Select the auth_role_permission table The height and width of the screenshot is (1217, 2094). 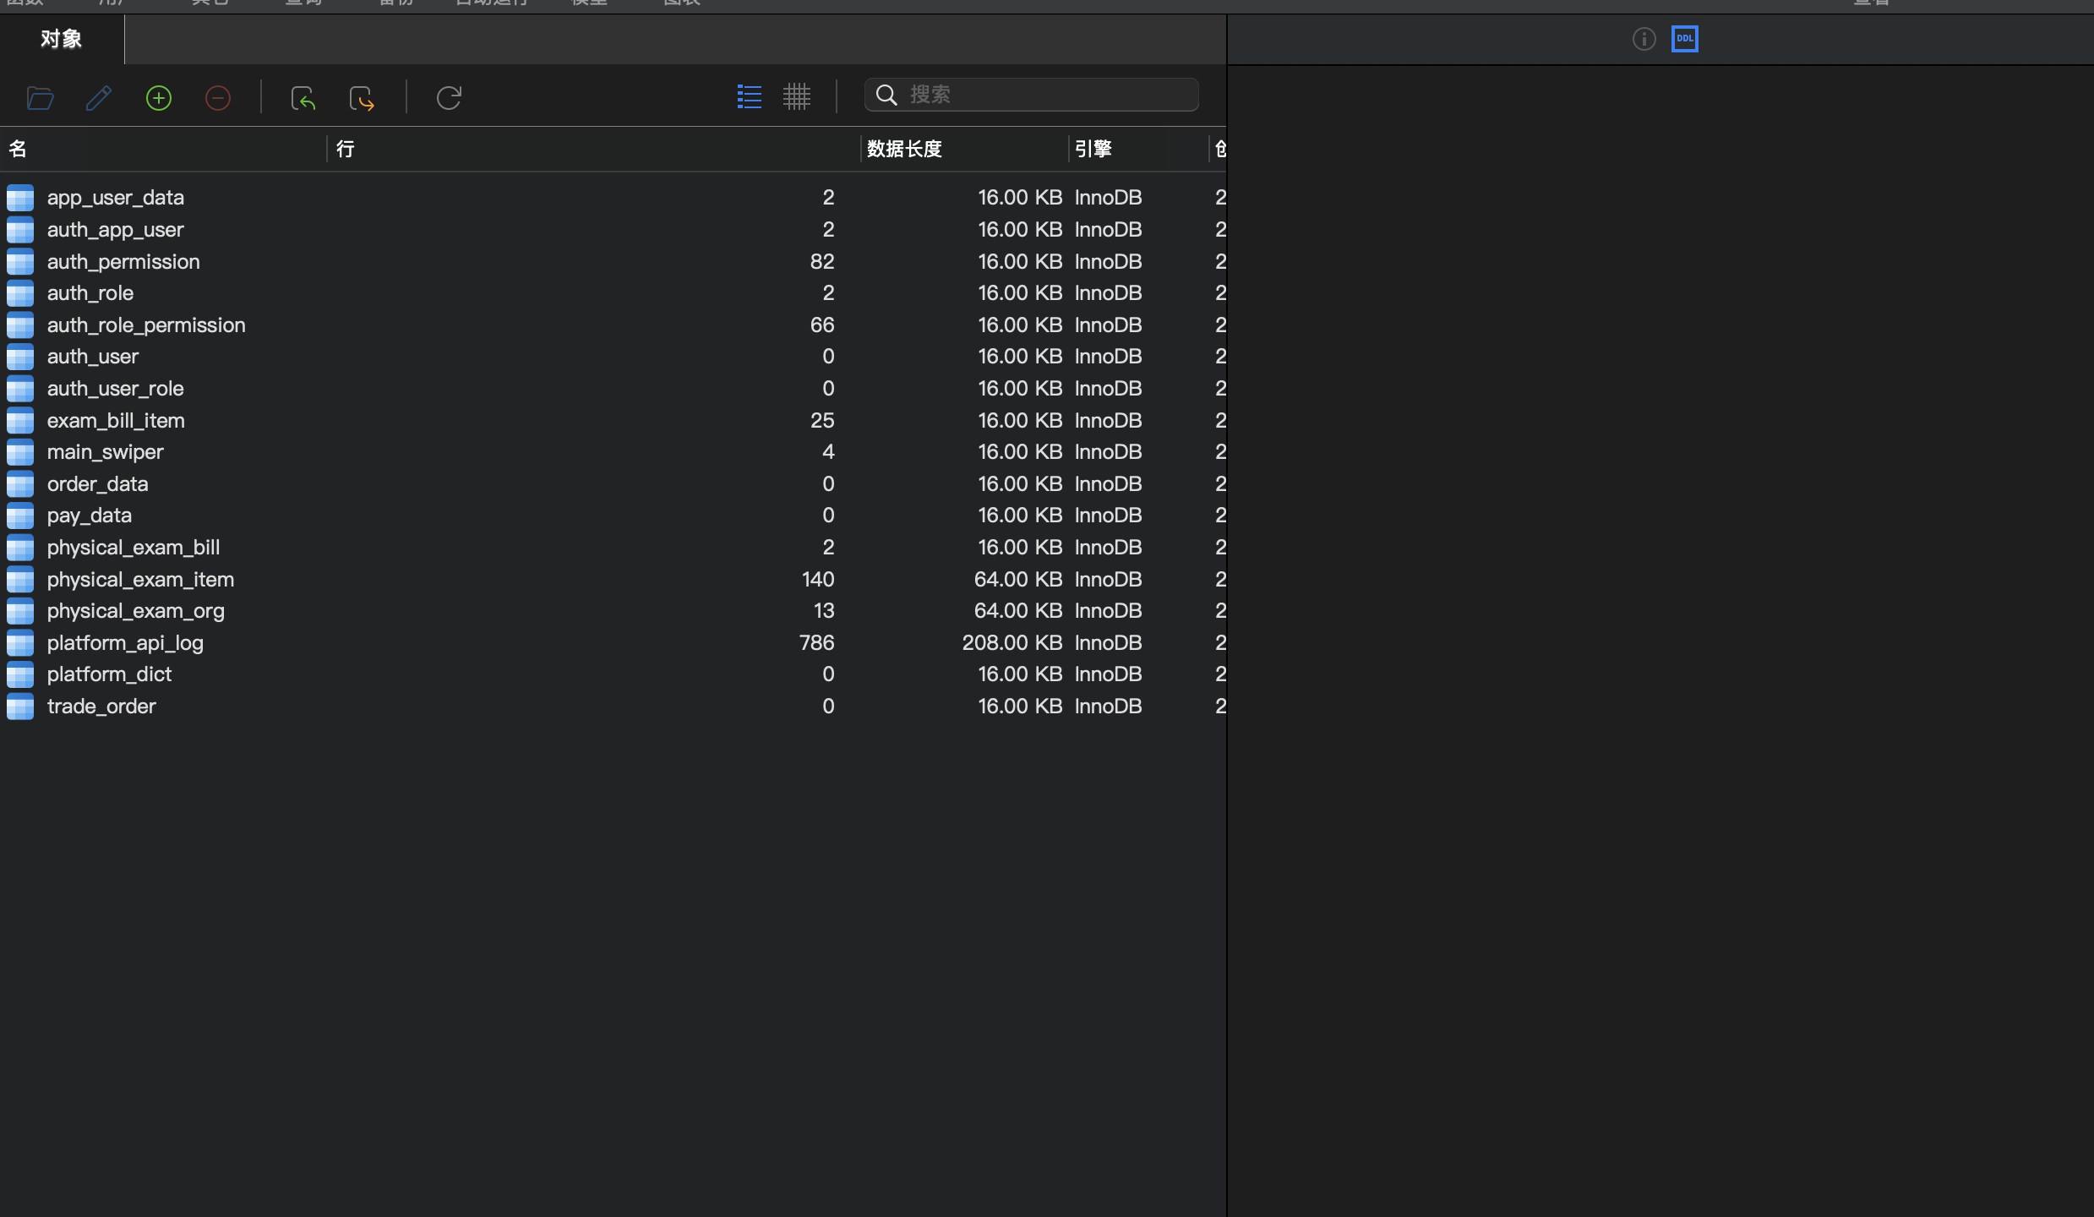[146, 325]
